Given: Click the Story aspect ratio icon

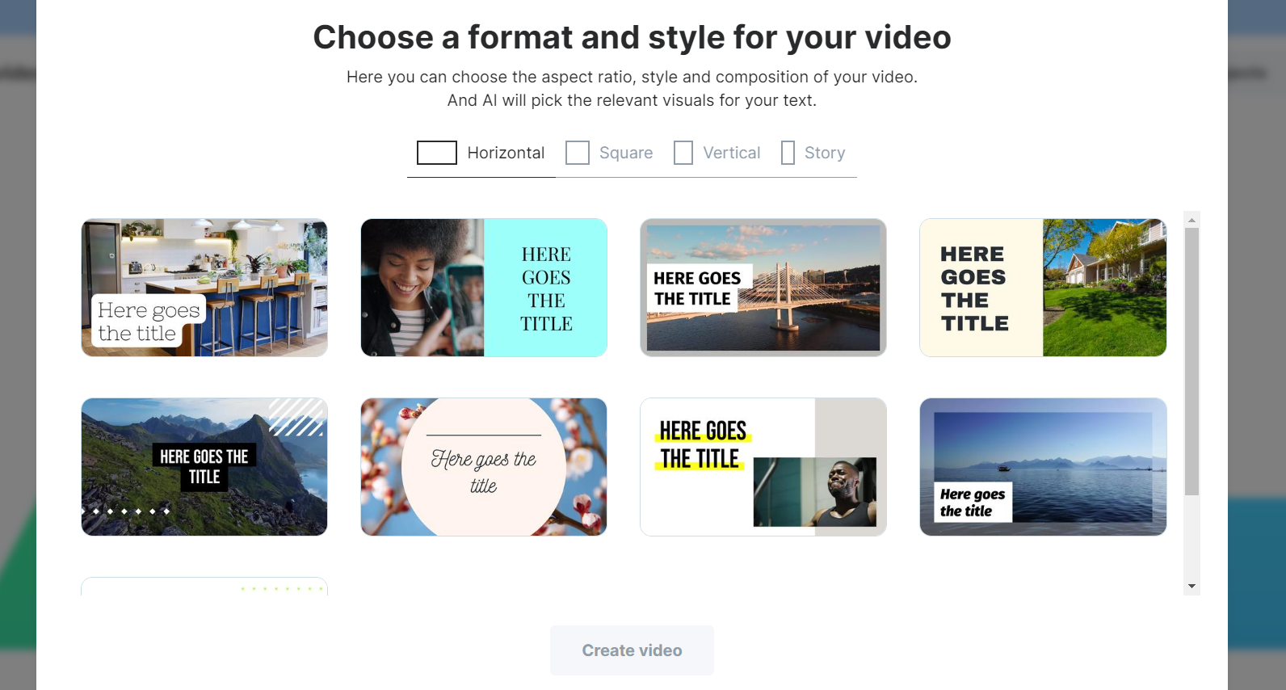Looking at the screenshot, I should 788,153.
